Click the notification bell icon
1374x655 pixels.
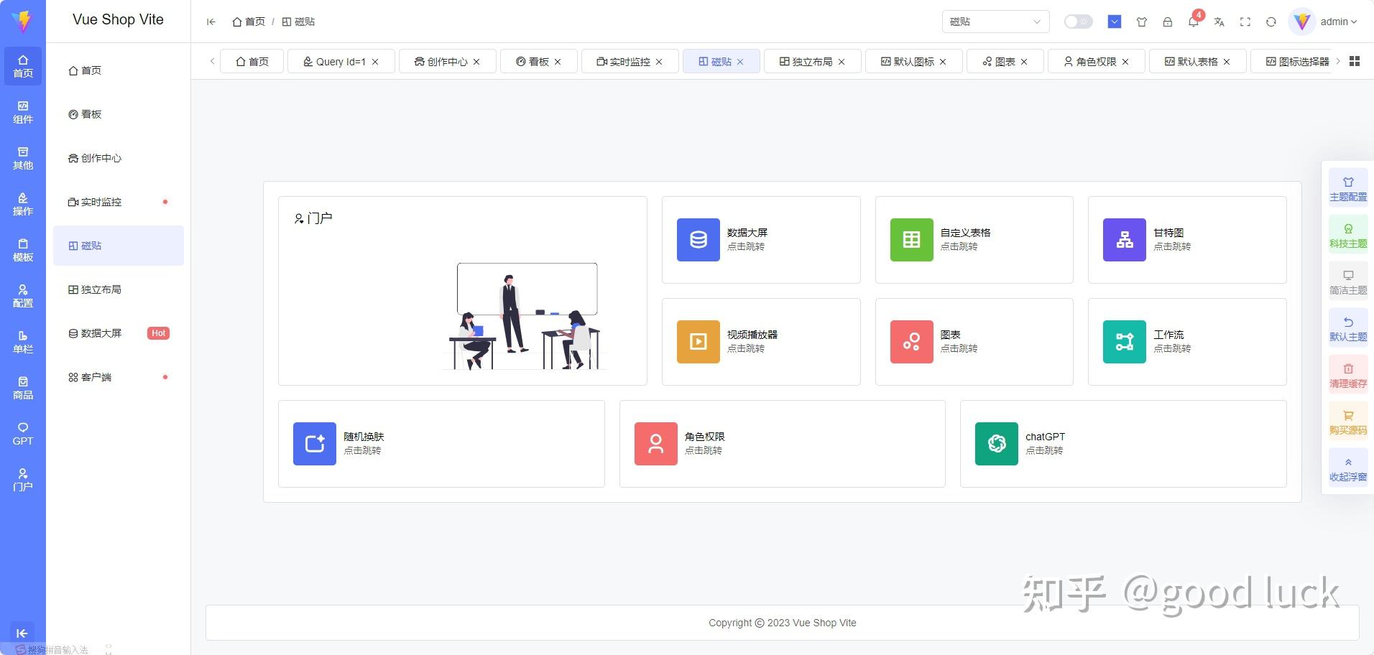pos(1193,22)
